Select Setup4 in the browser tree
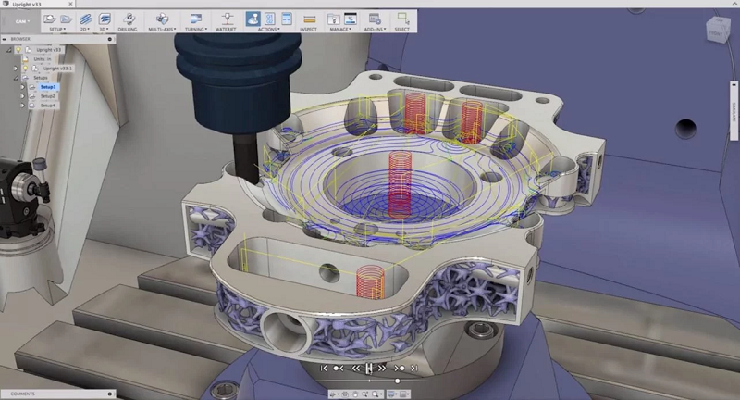This screenshot has width=740, height=400. pyautogui.click(x=48, y=106)
